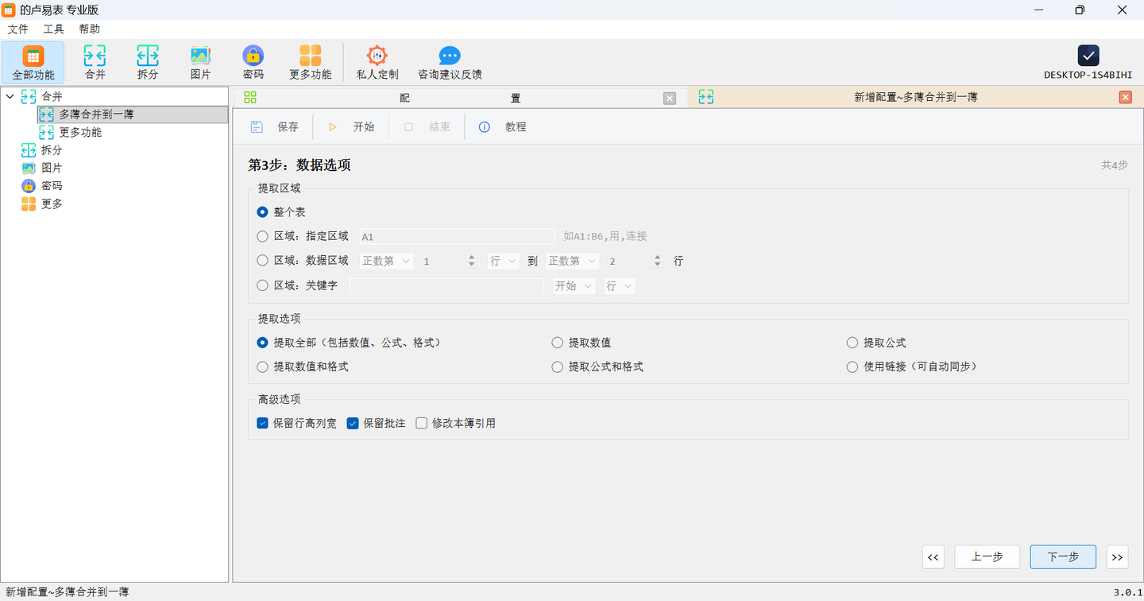The height and width of the screenshot is (601, 1144).
Task: Switch to 新增配置~多薄合并到一薄 tab
Action: (914, 98)
